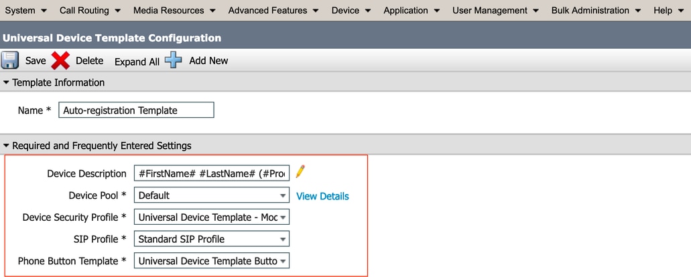Open the Phone Button Template dropdown
The image size is (691, 277).
tap(212, 261)
